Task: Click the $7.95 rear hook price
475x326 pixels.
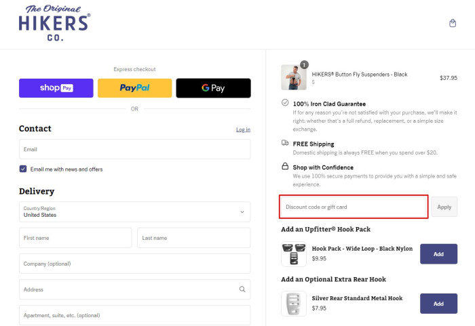Action: tap(319, 308)
